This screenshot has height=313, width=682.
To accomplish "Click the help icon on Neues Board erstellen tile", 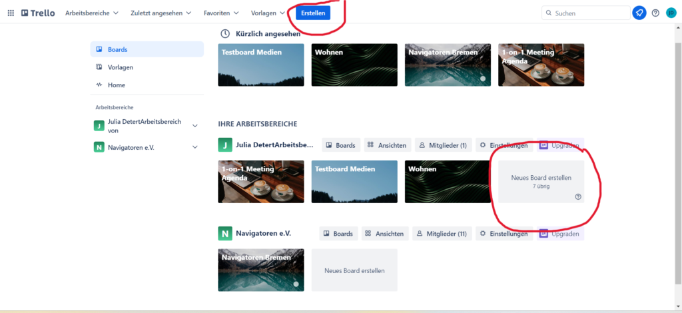I will (578, 196).
